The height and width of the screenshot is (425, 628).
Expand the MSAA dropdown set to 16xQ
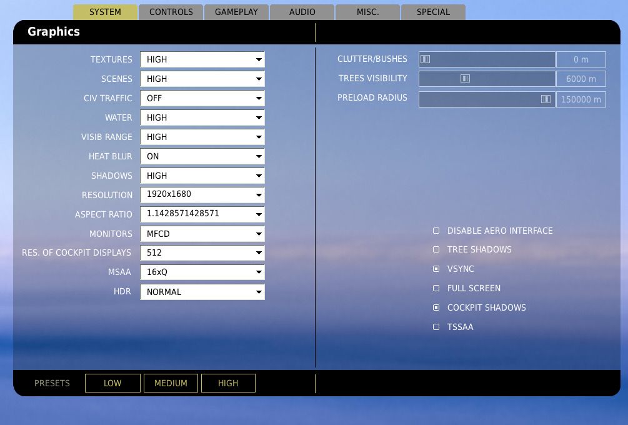[x=202, y=272]
